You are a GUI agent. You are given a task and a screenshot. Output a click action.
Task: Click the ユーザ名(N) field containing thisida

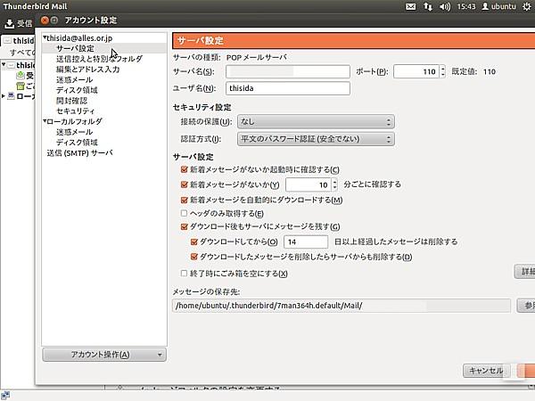click(288, 88)
